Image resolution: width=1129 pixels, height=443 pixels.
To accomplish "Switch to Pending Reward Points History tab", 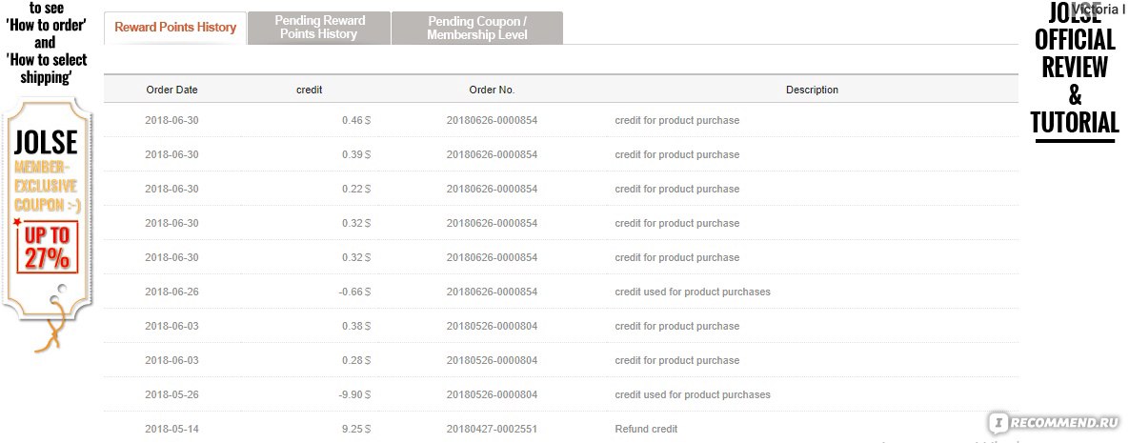I will coord(319,28).
